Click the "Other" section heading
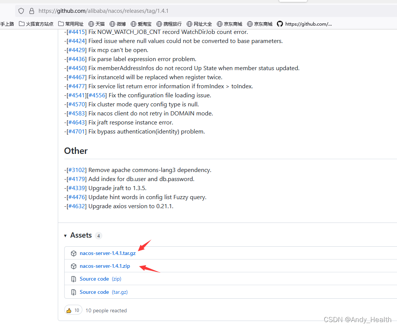Image resolution: width=397 pixels, height=327 pixels. [x=76, y=151]
